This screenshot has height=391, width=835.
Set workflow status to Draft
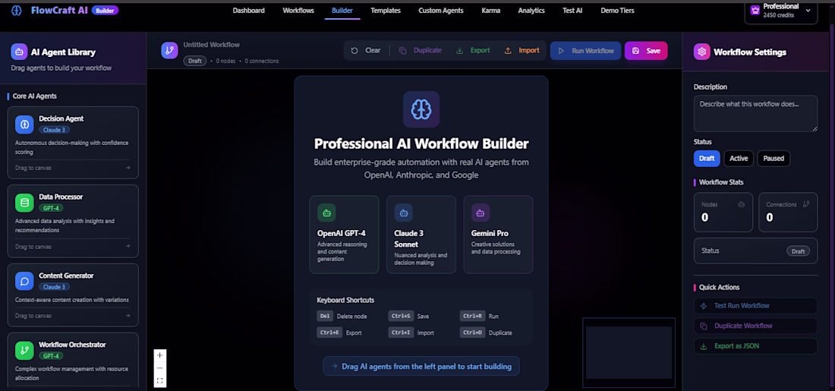click(707, 158)
